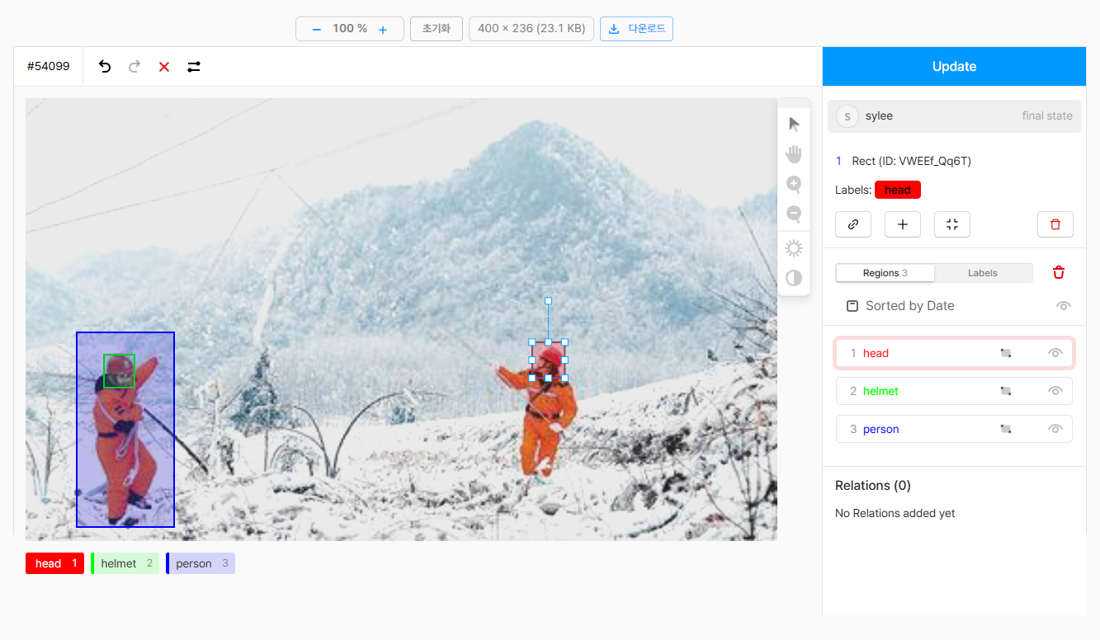1100x640 pixels.
Task: Select the pointer arrow tool
Action: (x=794, y=125)
